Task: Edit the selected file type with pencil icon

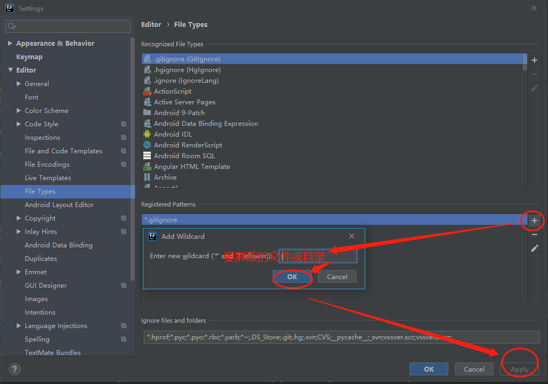Action: point(533,88)
